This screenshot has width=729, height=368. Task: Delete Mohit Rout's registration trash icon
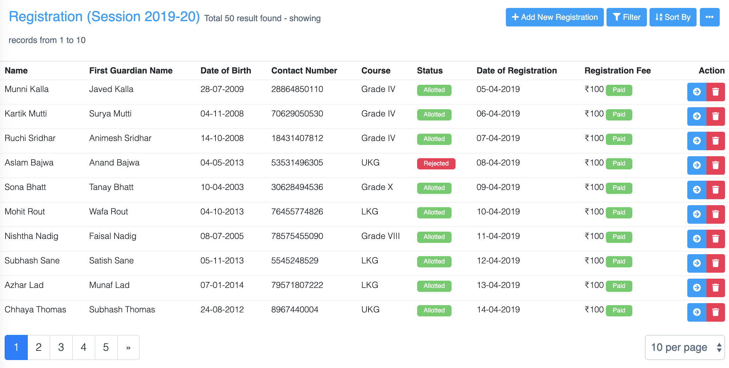(715, 214)
